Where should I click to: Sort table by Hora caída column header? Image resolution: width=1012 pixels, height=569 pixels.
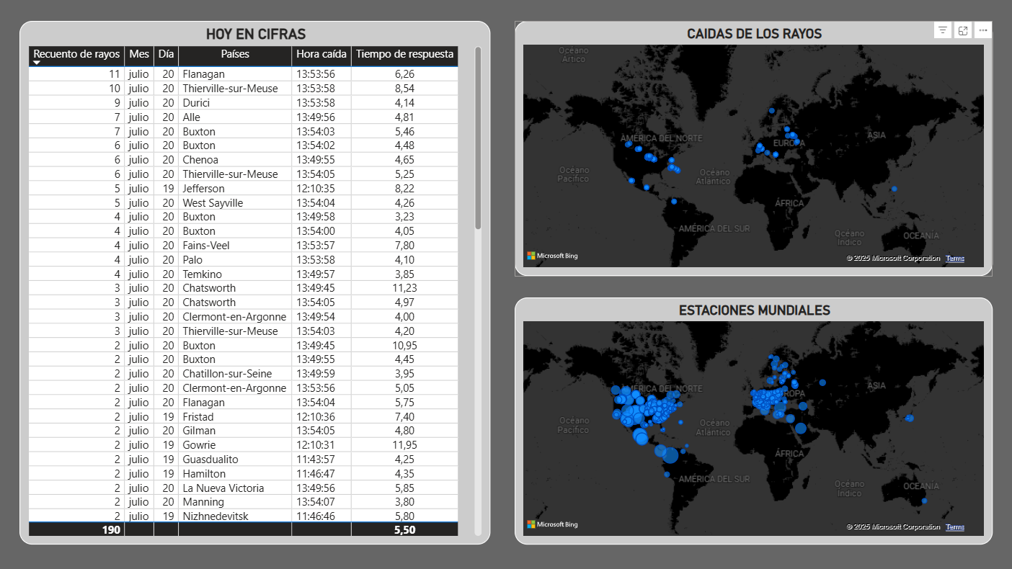[x=321, y=54]
